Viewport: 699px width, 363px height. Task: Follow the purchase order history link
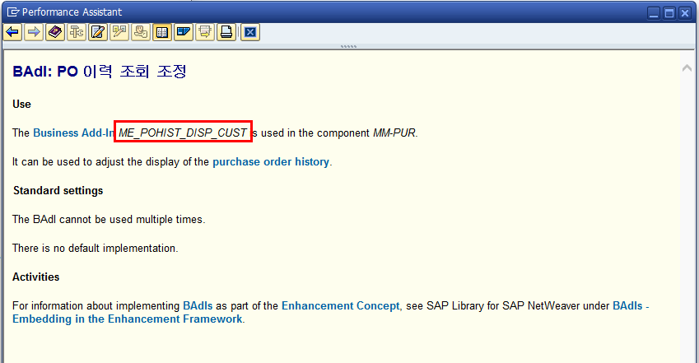(x=271, y=161)
